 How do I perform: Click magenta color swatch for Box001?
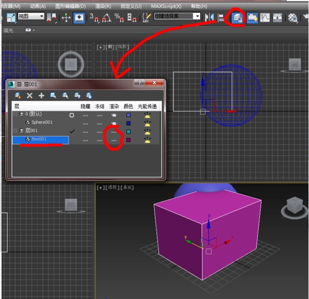pyautogui.click(x=128, y=140)
